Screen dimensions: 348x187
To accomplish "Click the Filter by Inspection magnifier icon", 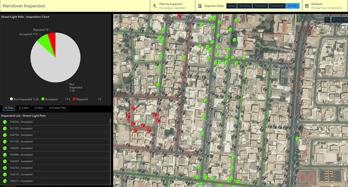I will click(155, 6).
